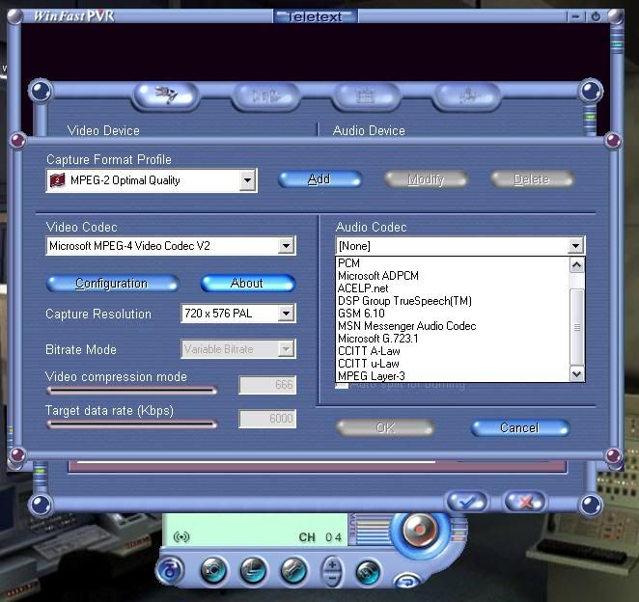This screenshot has width=639, height=602.
Task: Select PCM audio codec
Action: (453, 263)
